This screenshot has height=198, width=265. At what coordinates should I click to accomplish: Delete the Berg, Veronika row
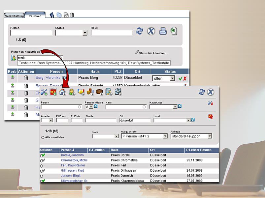(26, 77)
